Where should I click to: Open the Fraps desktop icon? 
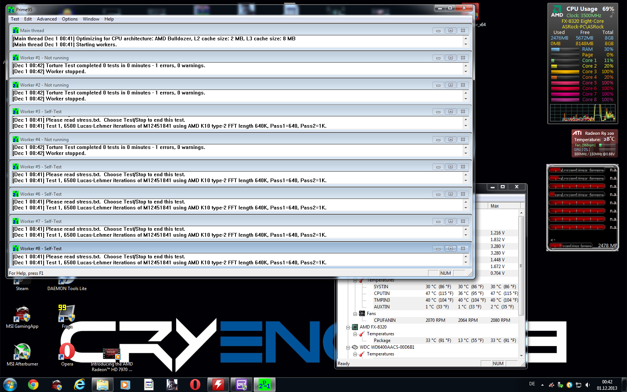(67, 317)
